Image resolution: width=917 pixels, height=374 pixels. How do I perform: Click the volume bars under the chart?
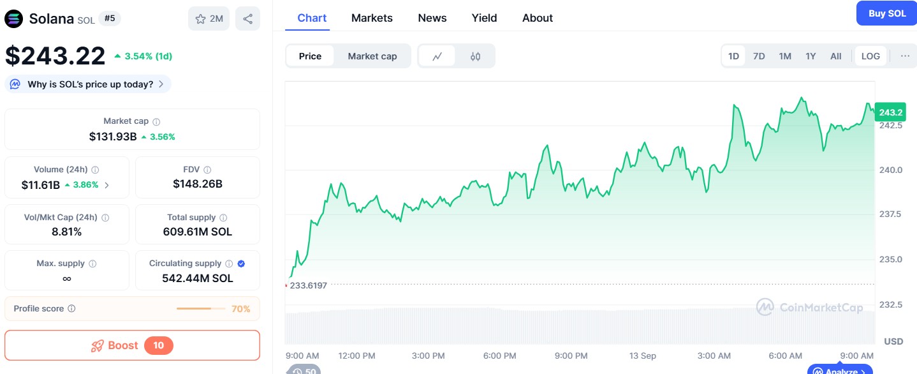coord(580,326)
